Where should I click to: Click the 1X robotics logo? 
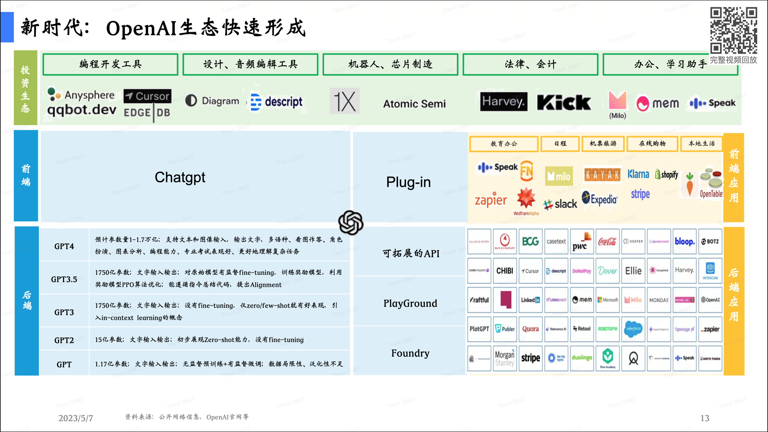(x=344, y=101)
